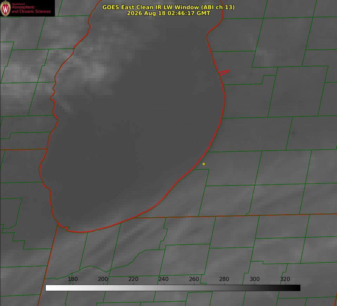Click the small 'Department of' text

click(x=18, y=4)
